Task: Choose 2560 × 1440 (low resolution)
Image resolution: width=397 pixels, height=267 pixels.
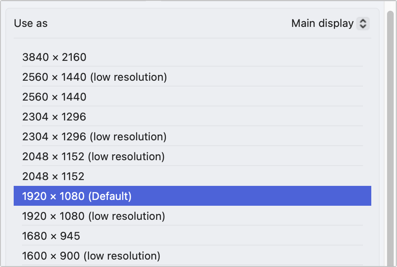Action: pyautogui.click(x=95, y=77)
